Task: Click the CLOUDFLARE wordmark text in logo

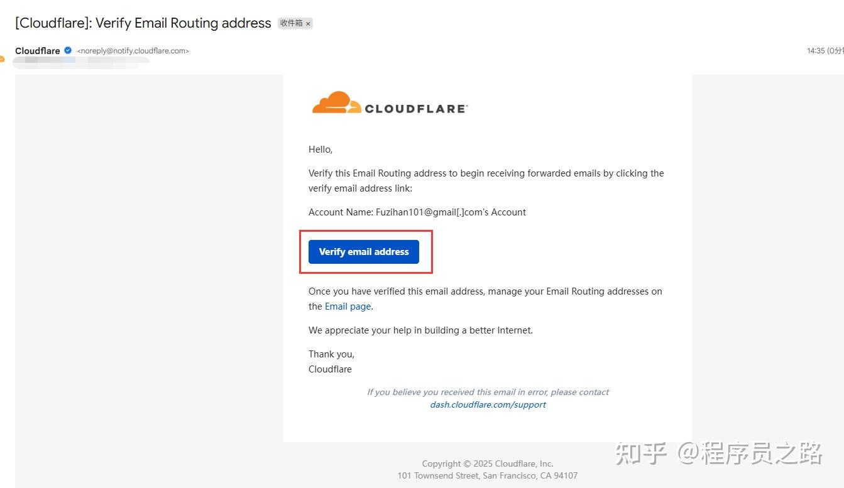Action: click(x=416, y=109)
